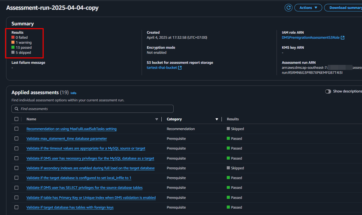Check the max_statement_time parameter row

coord(16,138)
